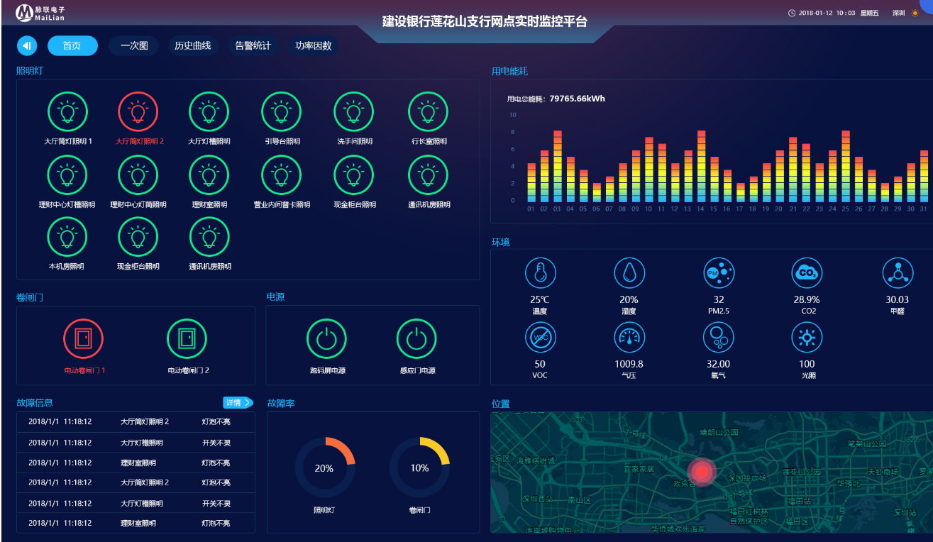Open the 告警统计 tab
The image size is (933, 542).
point(253,45)
